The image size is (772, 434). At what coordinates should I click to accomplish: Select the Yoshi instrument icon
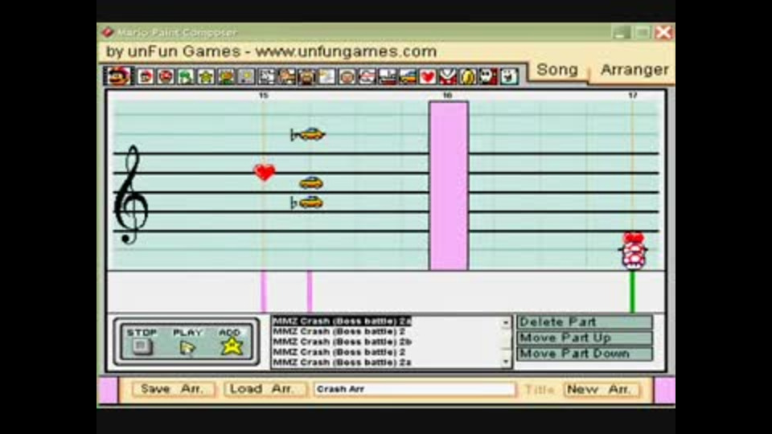[x=186, y=77]
